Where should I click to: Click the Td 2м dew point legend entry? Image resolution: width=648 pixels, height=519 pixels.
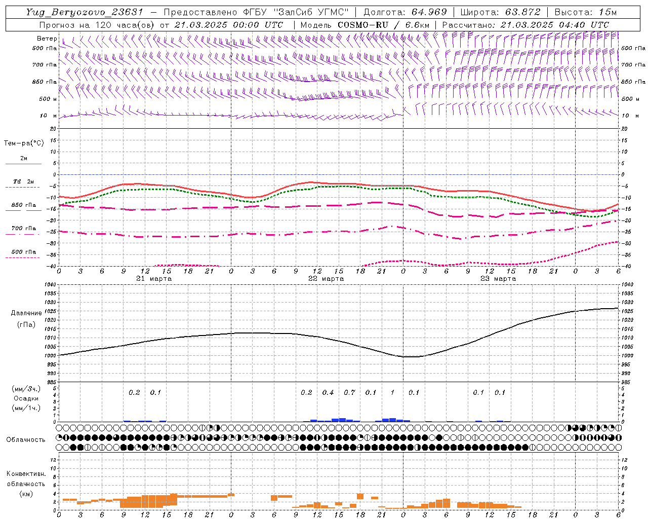point(23,181)
